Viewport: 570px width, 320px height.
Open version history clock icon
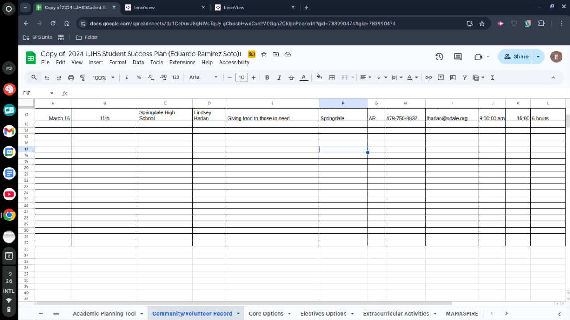pos(439,56)
